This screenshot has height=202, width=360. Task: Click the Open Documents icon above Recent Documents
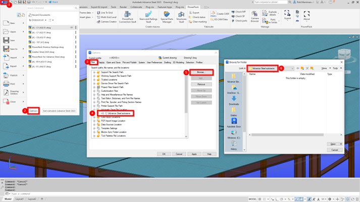[x=23, y=15]
